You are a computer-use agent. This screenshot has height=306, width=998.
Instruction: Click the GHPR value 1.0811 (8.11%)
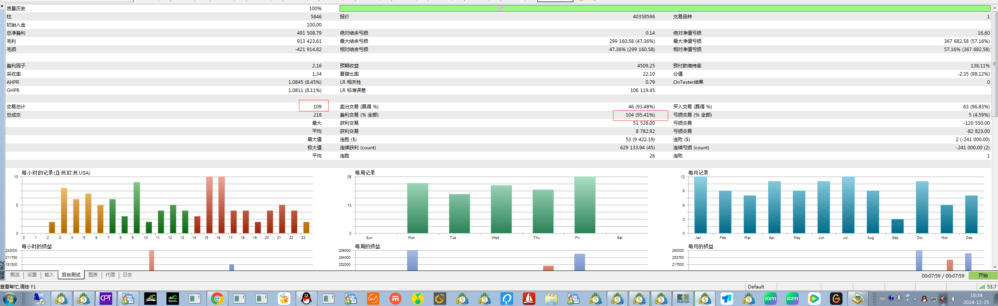click(305, 90)
